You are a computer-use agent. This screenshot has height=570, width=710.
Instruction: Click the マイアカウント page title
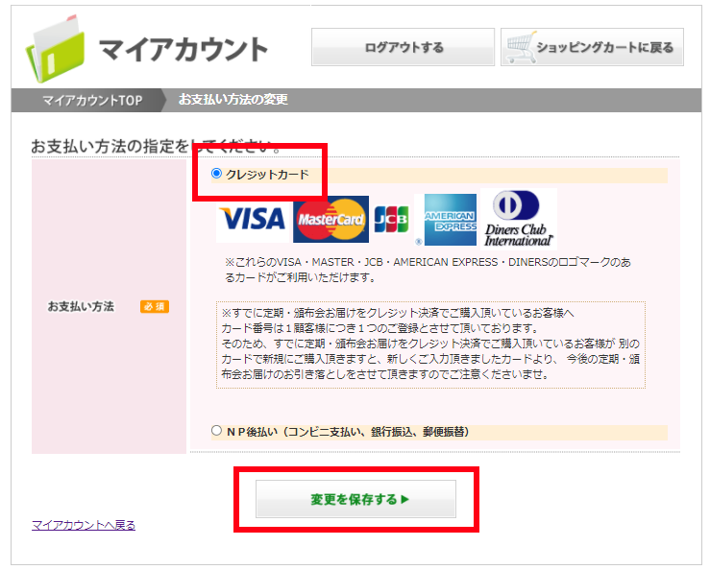[184, 49]
